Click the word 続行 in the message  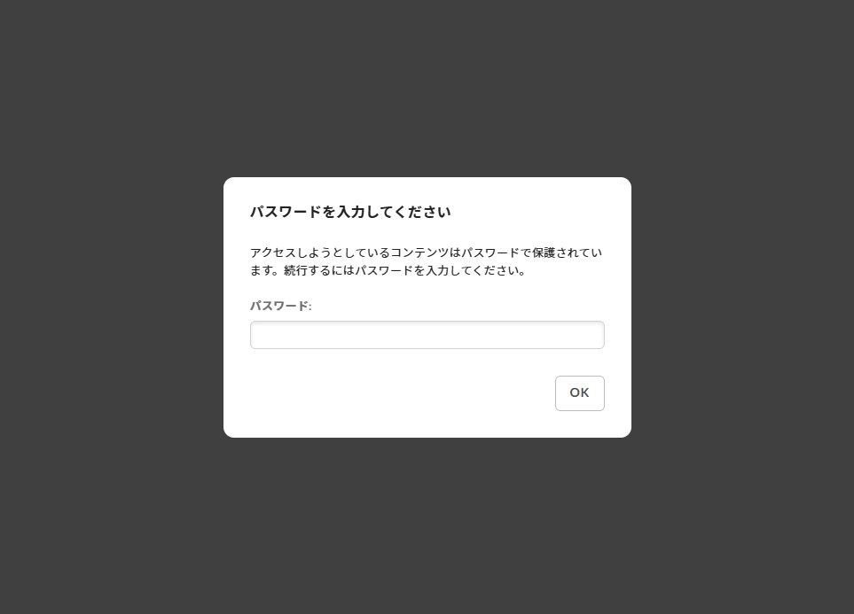[295, 270]
